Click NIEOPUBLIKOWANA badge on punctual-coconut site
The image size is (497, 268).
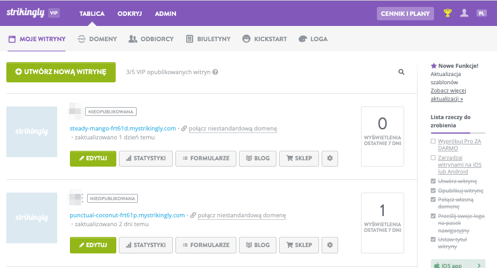[x=112, y=198]
